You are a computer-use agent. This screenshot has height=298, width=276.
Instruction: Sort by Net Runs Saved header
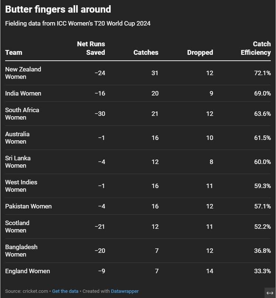point(91,48)
